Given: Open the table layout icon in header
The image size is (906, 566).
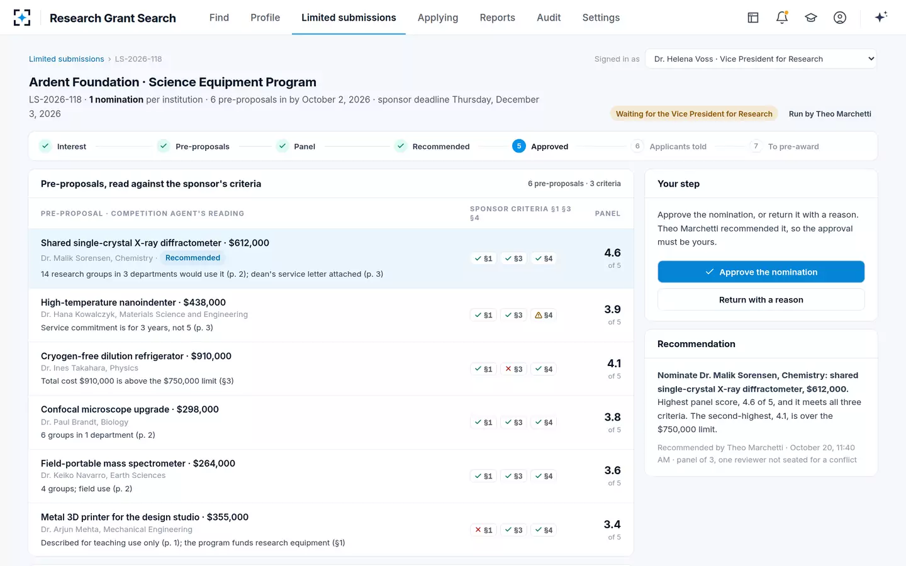Looking at the screenshot, I should 753,18.
